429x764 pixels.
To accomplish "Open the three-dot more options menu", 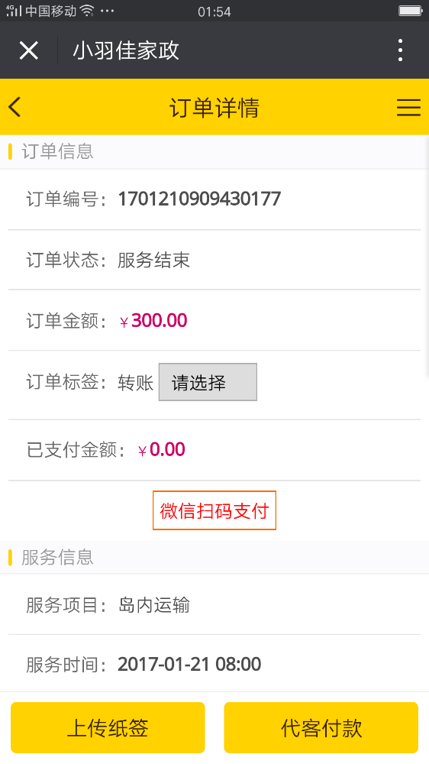I will tap(400, 50).
